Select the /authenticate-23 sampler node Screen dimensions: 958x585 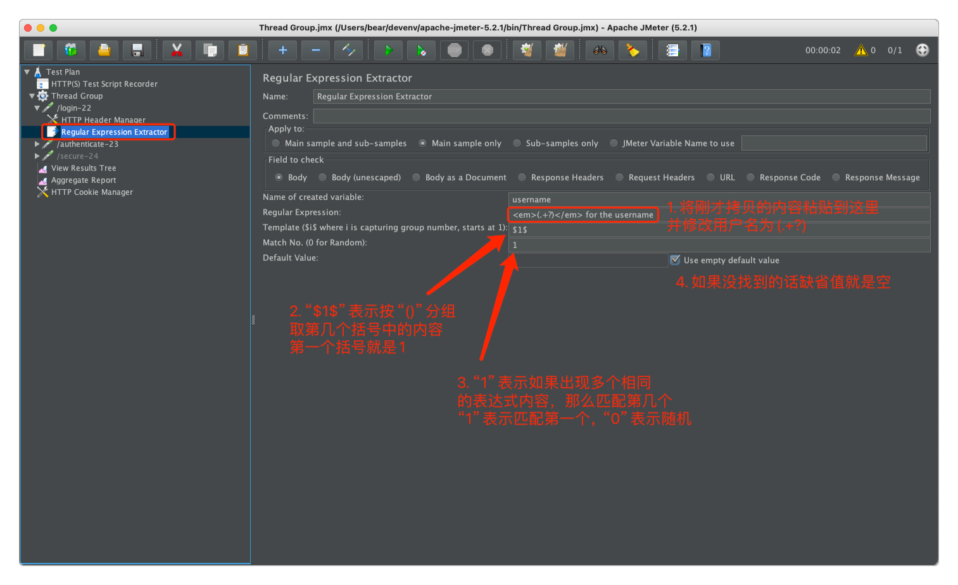tap(87, 144)
